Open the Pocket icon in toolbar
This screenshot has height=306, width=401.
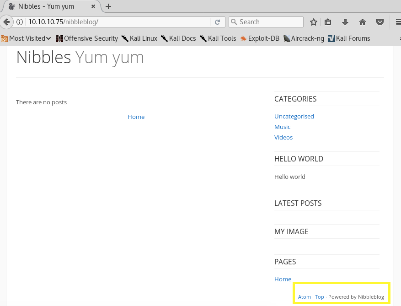[380, 22]
